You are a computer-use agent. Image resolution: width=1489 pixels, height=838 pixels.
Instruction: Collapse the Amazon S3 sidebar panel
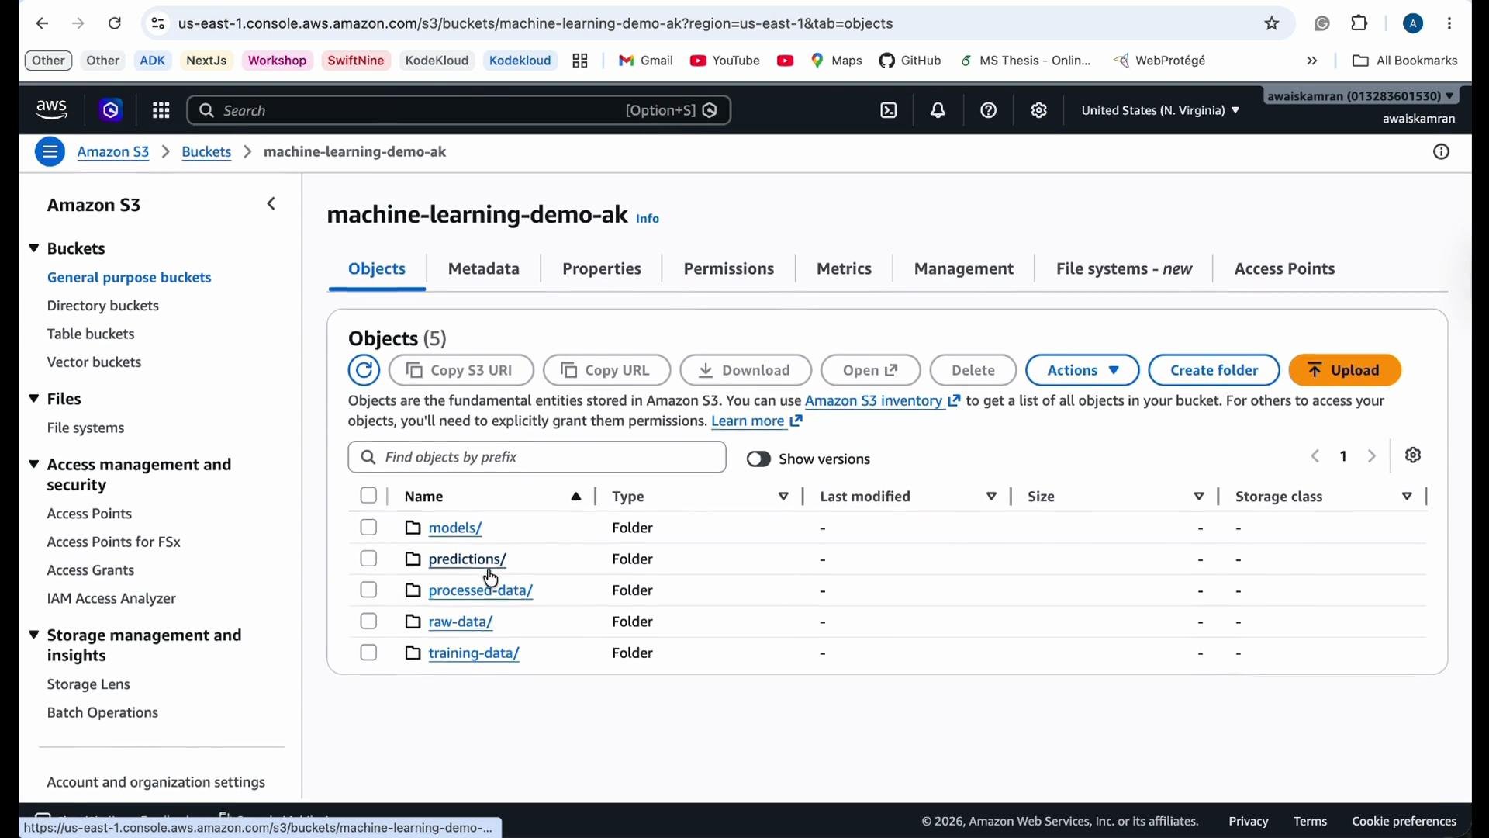(271, 205)
